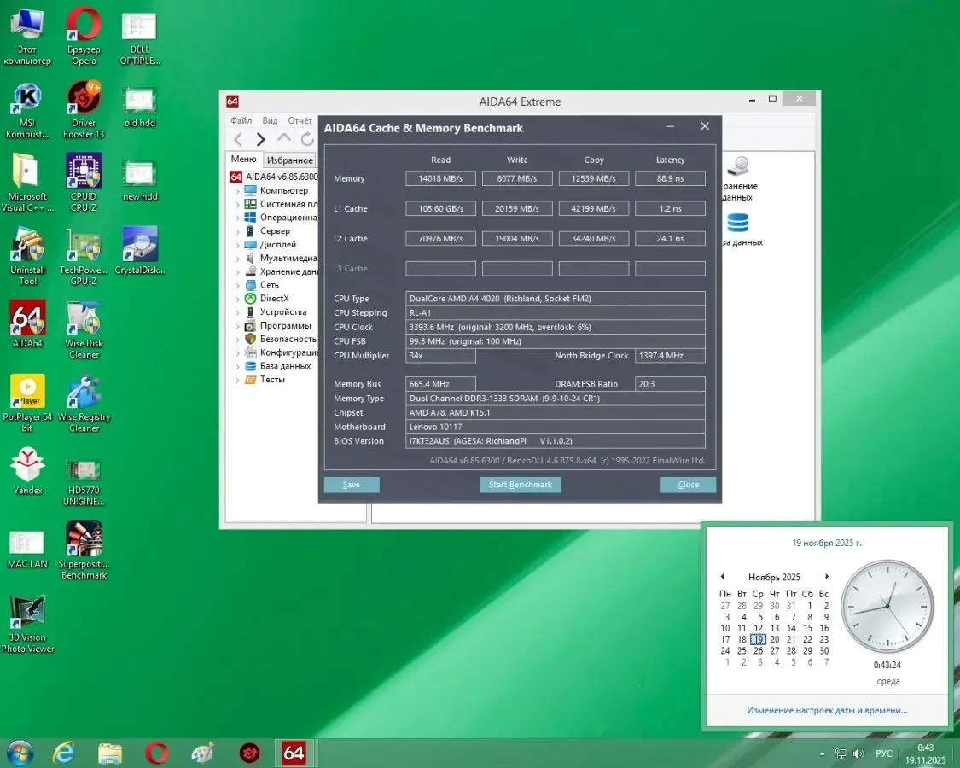Click the Opera browser taskbar icon

coord(156,753)
